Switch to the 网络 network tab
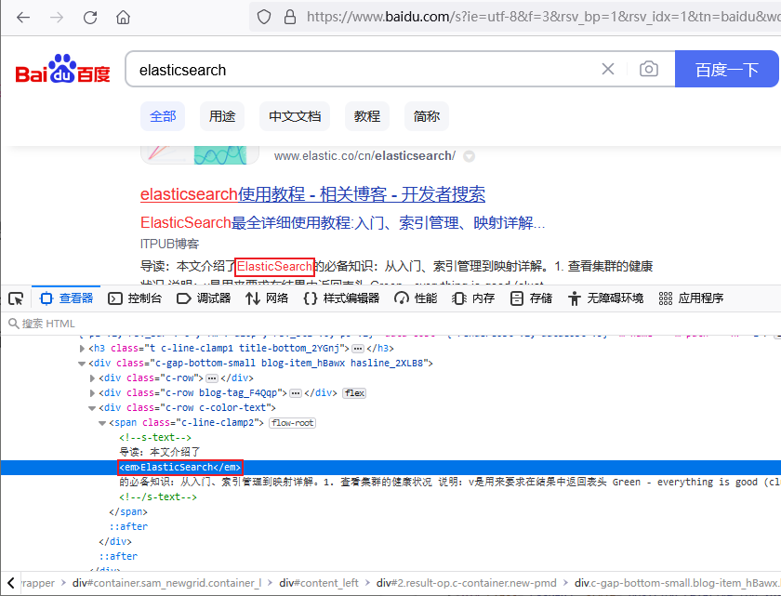Viewport: 781px width, 596px height. (x=267, y=298)
